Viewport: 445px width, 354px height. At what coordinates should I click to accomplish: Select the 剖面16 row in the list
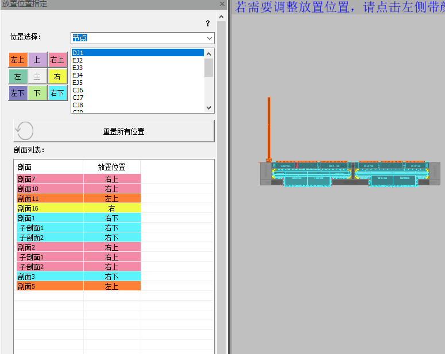tap(49, 208)
